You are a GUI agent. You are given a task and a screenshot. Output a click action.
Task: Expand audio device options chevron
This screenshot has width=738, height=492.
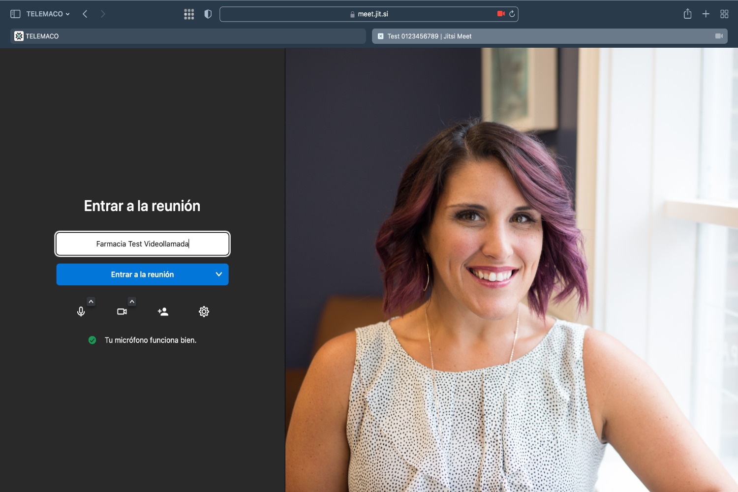tap(91, 302)
